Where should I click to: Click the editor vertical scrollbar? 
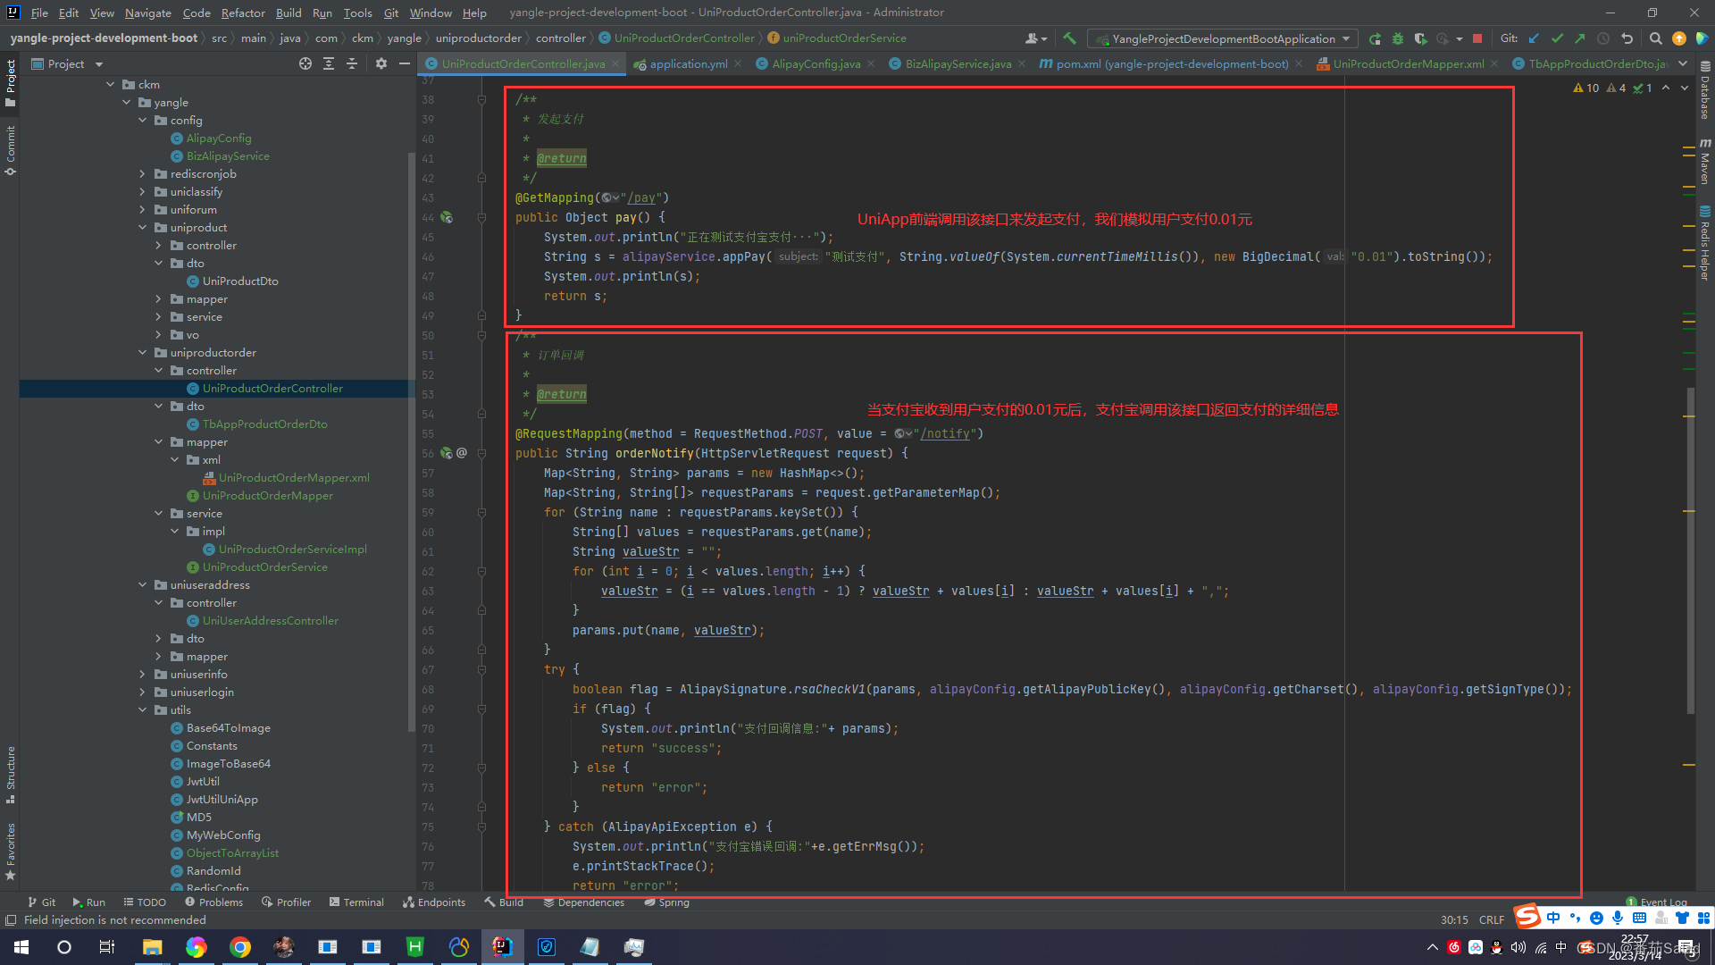click(x=1690, y=550)
